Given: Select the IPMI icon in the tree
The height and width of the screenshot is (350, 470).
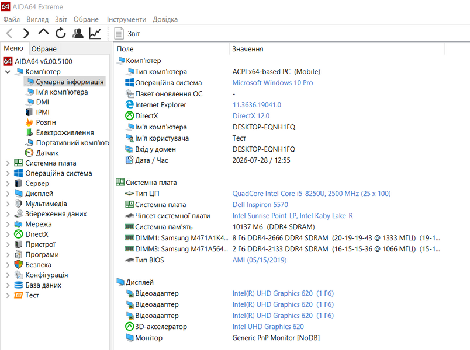Looking at the screenshot, I should tap(29, 112).
